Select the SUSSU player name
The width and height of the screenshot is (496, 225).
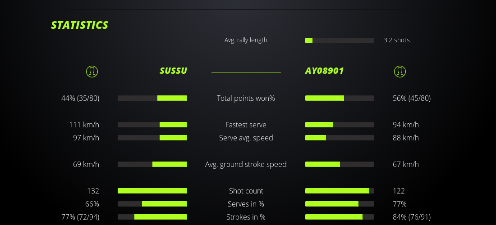[x=173, y=71]
